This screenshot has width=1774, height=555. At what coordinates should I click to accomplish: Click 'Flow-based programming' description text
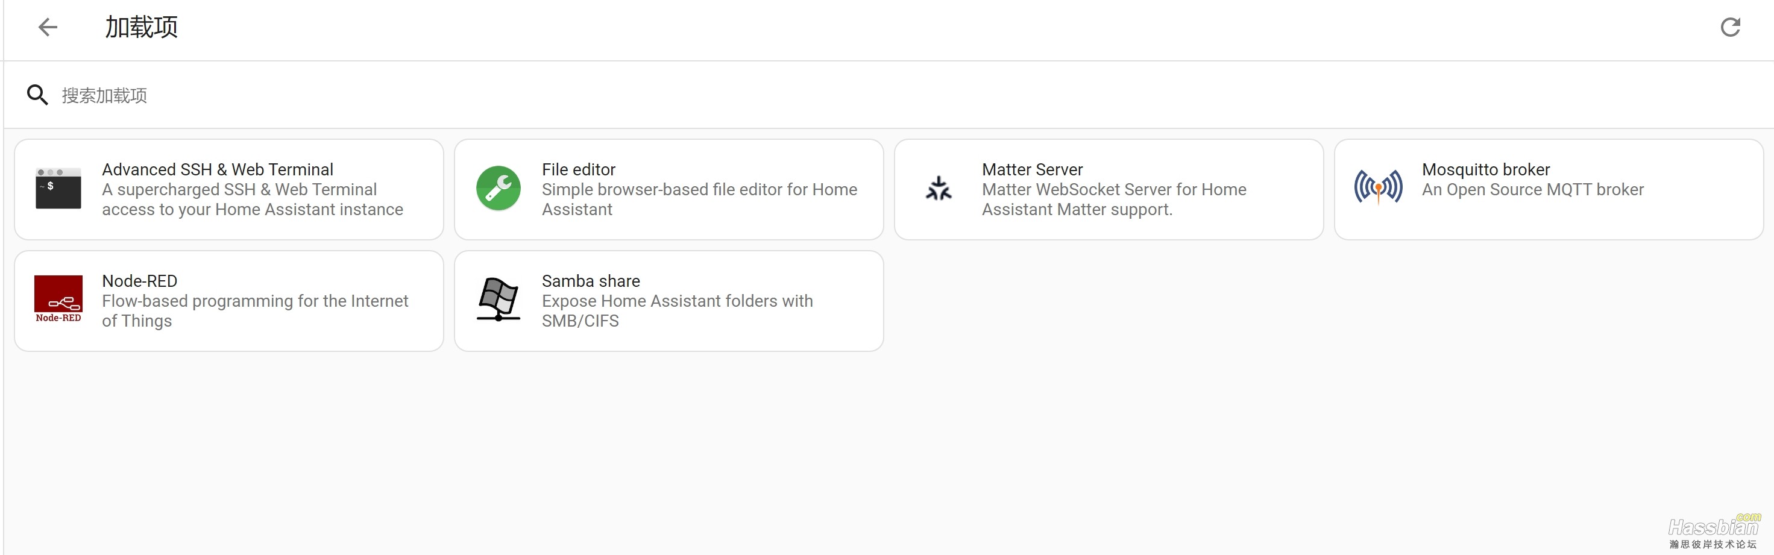256,311
